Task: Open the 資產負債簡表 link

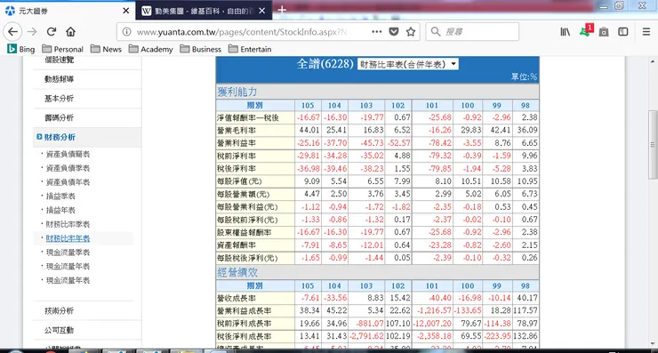Action: [x=68, y=154]
